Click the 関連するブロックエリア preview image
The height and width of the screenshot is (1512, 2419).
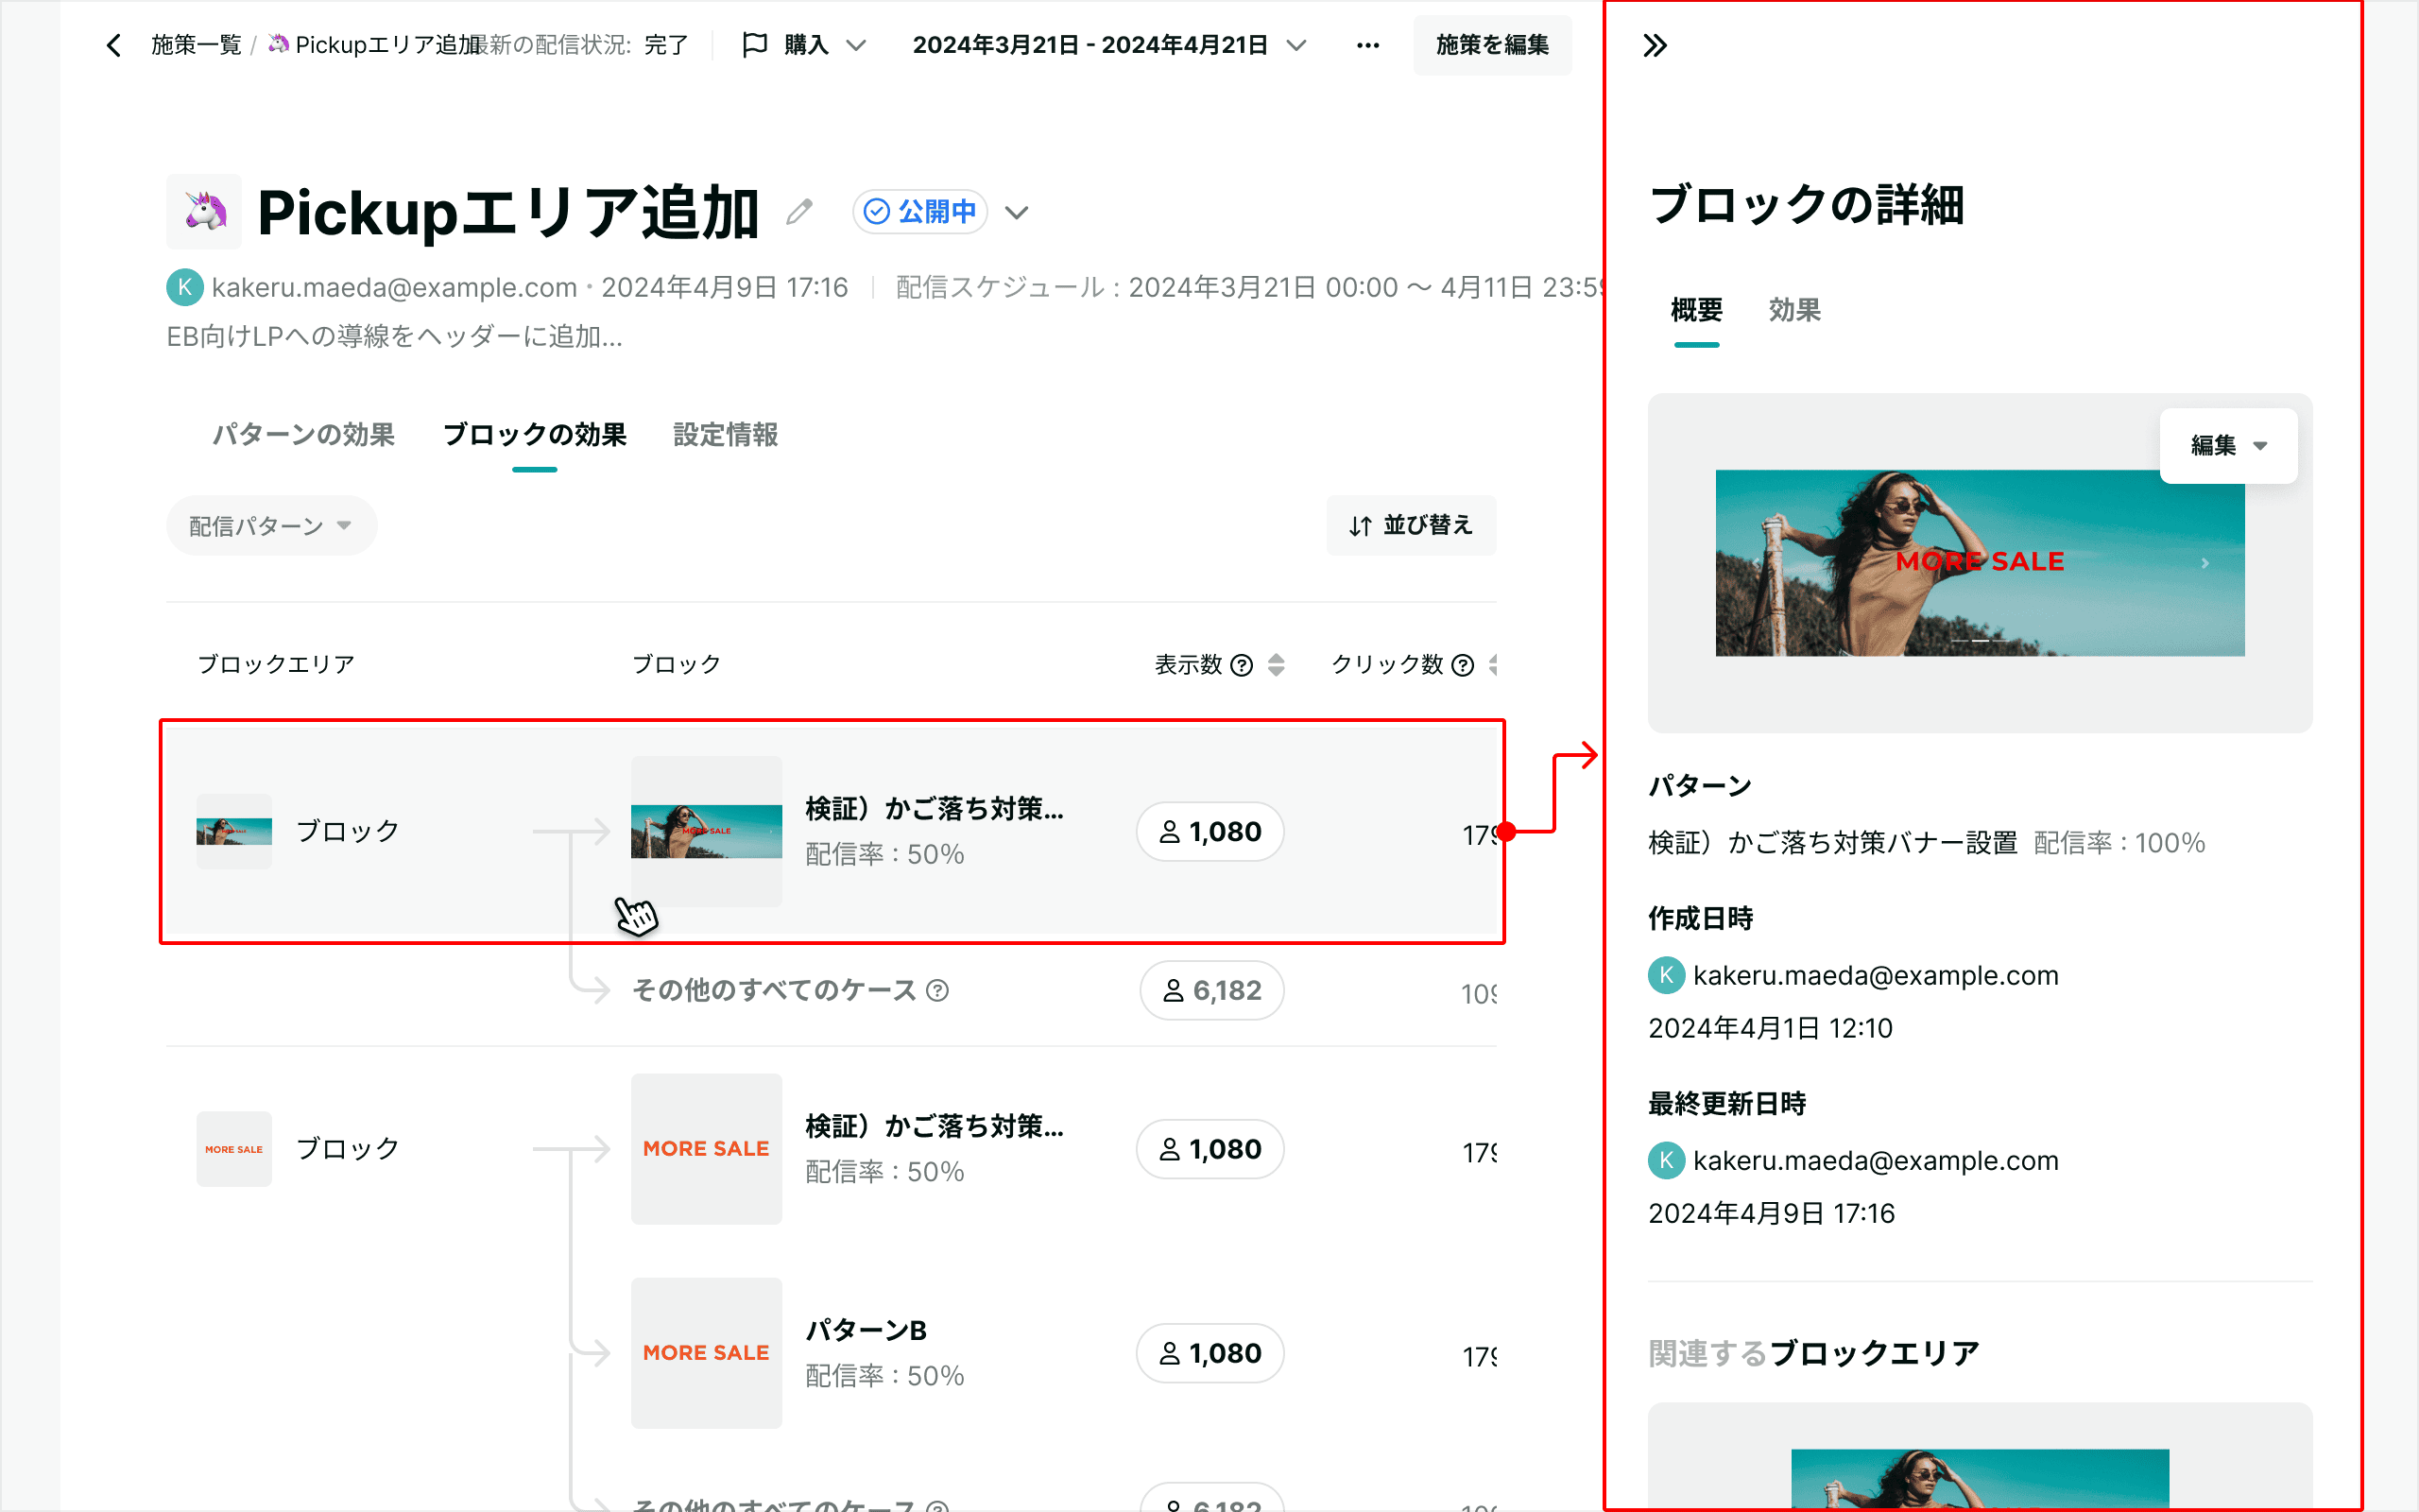1980,1479
